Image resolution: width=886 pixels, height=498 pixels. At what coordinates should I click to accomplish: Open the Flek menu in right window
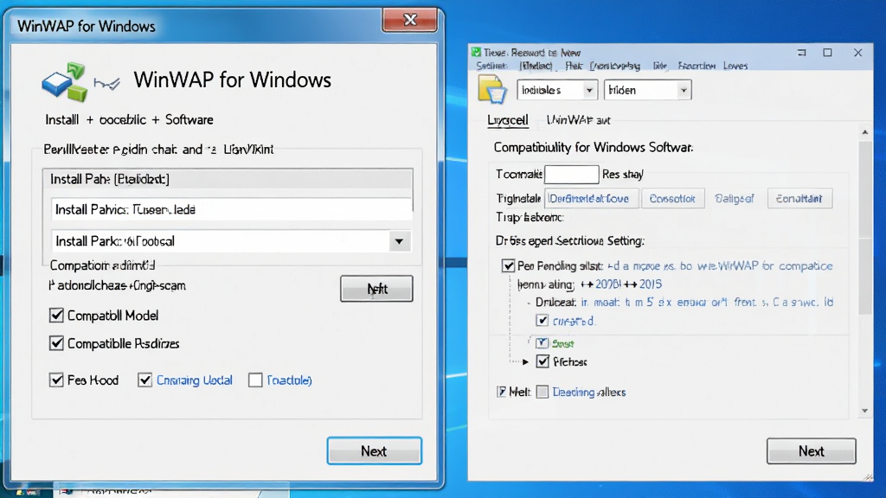(574, 66)
